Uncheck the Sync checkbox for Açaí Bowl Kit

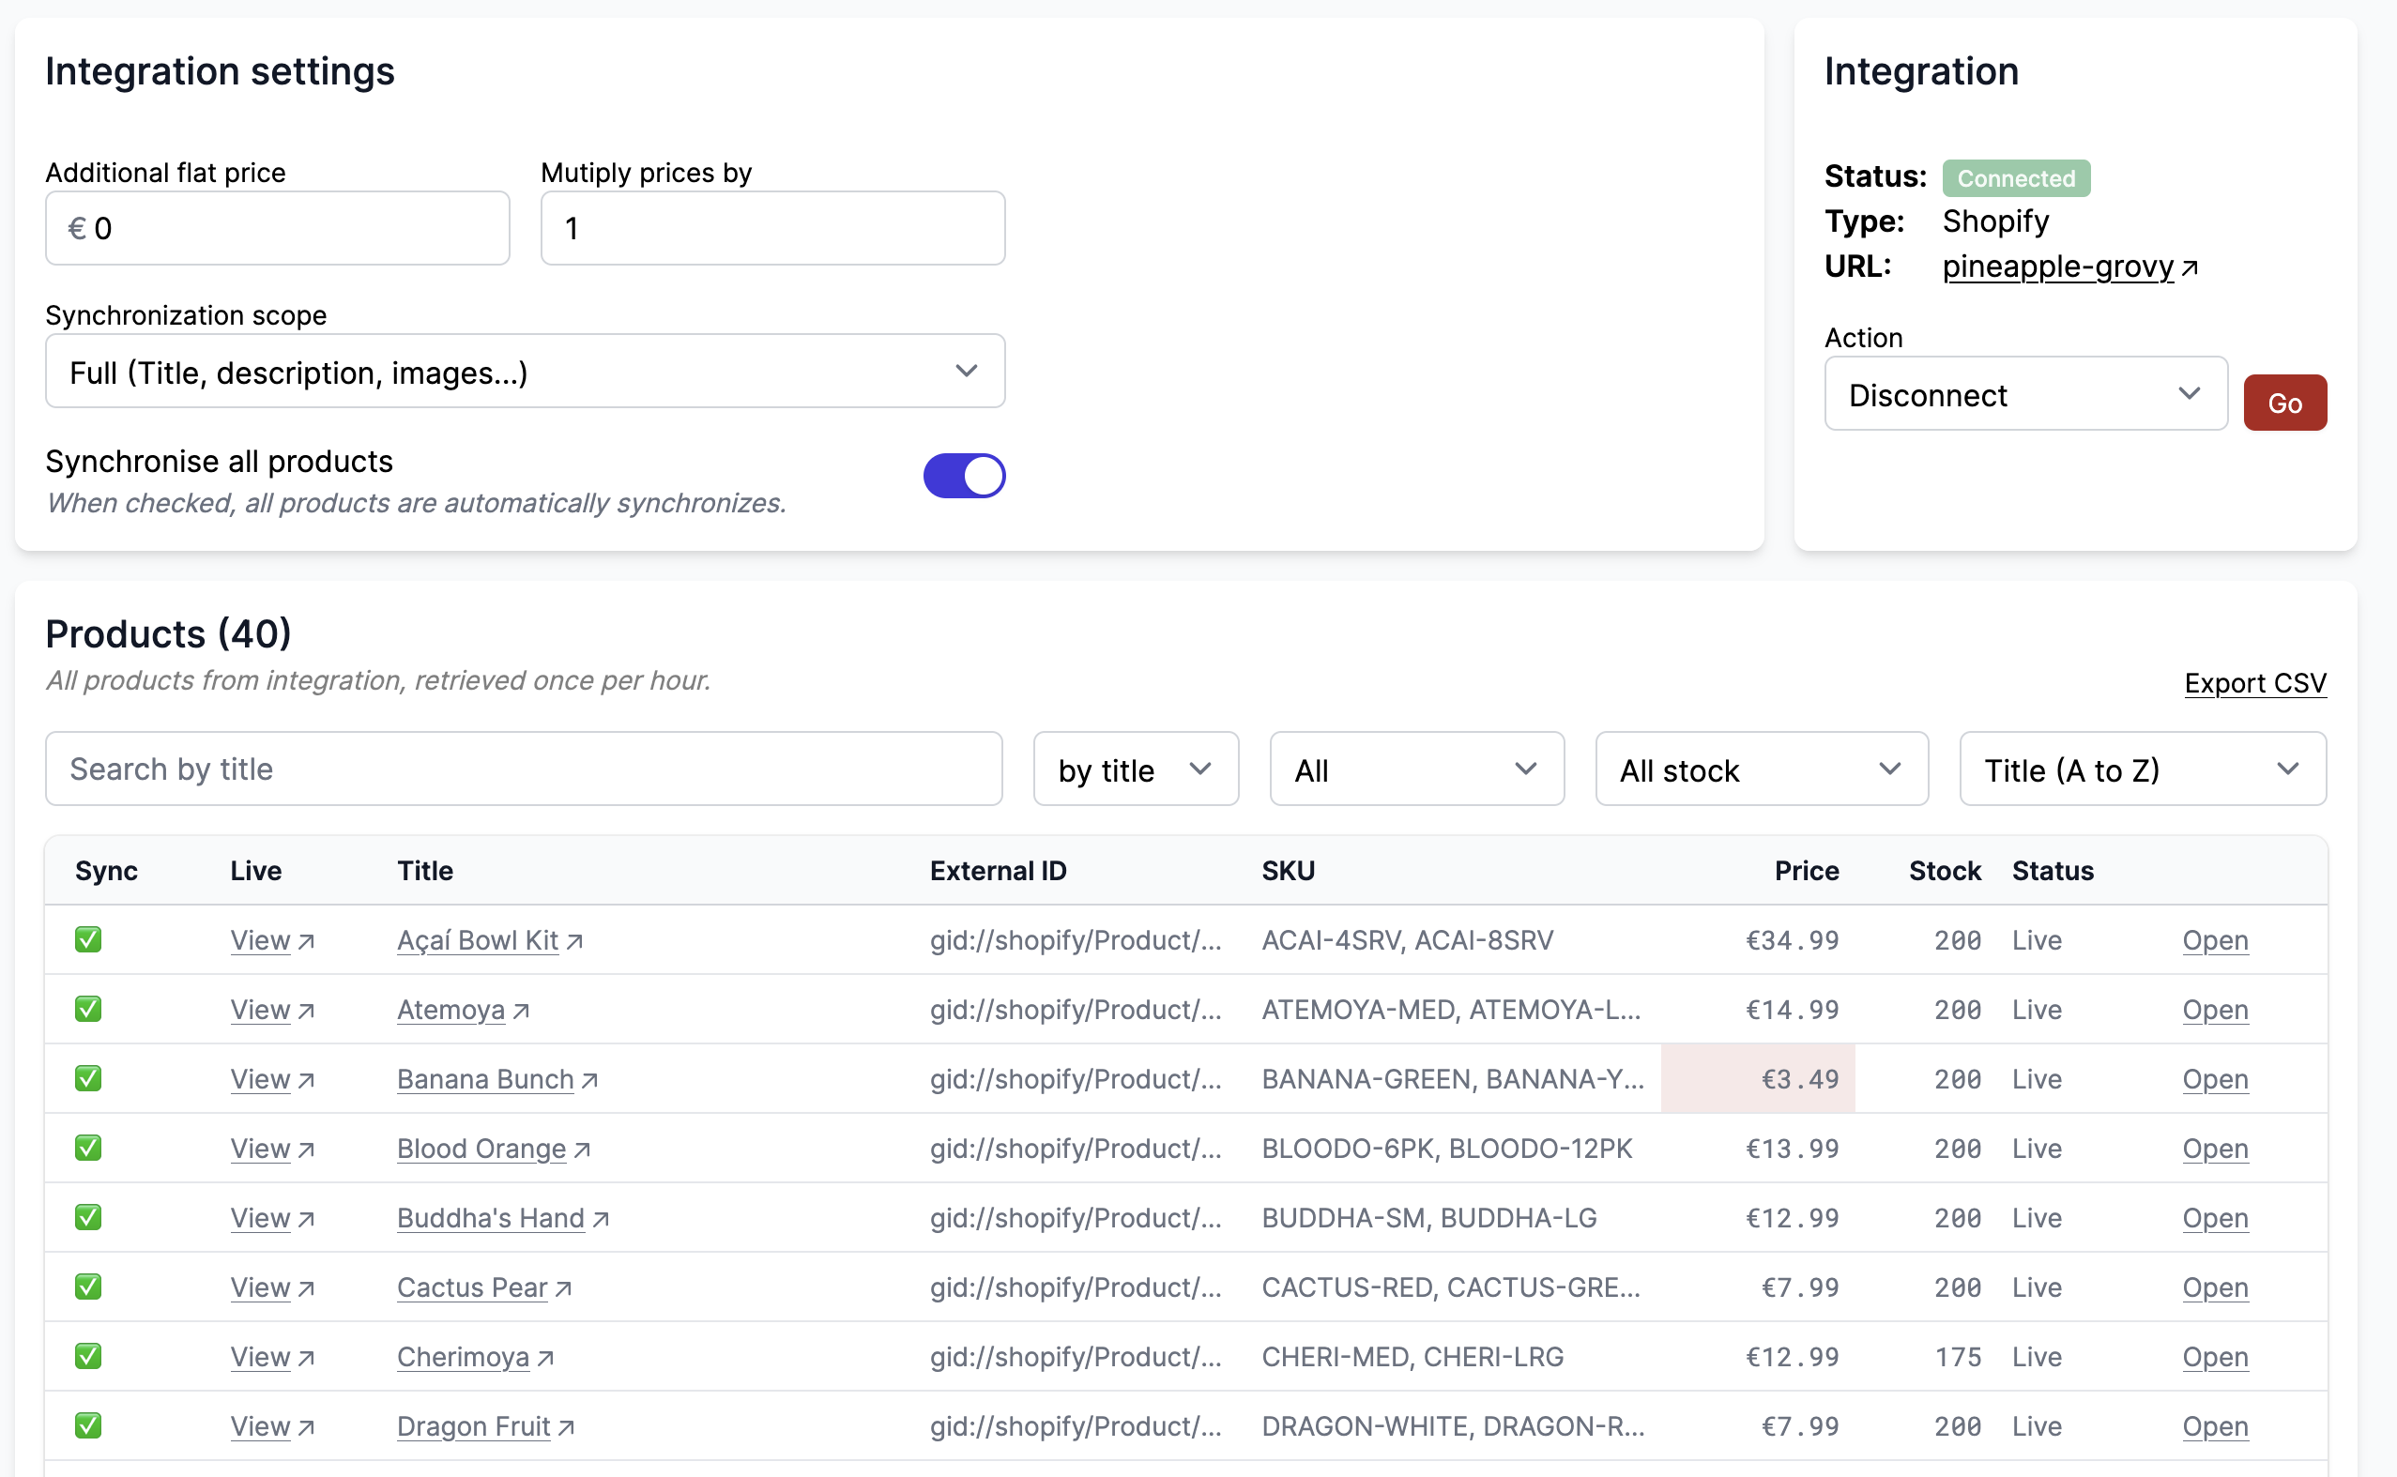[x=87, y=939]
